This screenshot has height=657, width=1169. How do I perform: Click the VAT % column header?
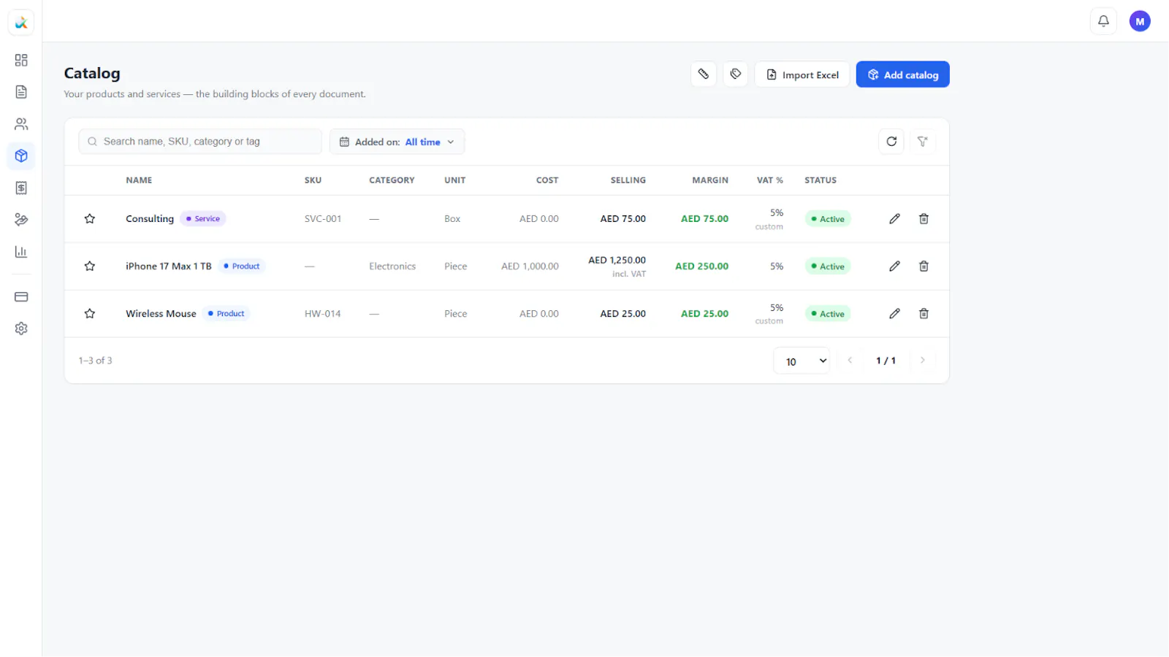pos(770,180)
